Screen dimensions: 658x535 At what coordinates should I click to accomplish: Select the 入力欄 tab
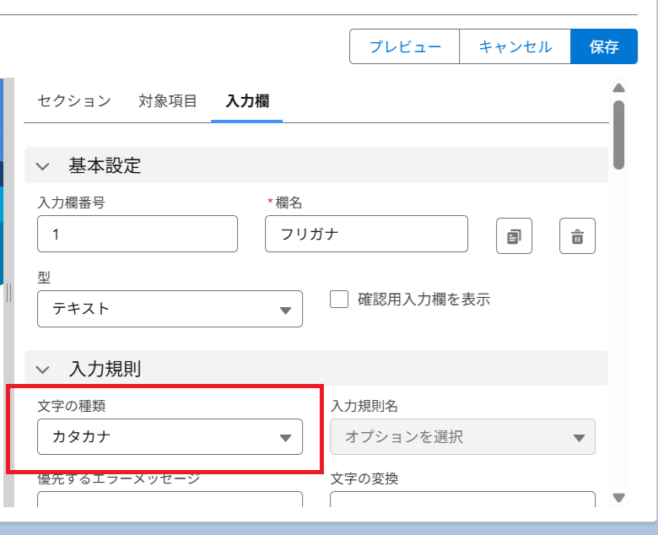(246, 101)
